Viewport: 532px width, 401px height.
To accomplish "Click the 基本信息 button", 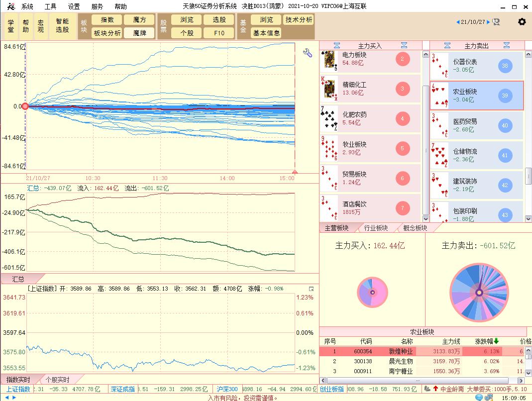I will coord(266,33).
